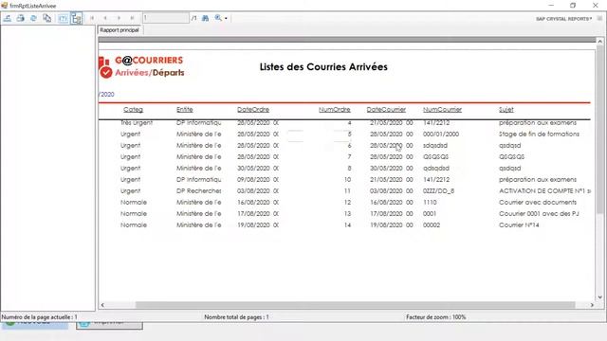607x341 pixels.
Task: Go to the next page
Action: pyautogui.click(x=119, y=18)
